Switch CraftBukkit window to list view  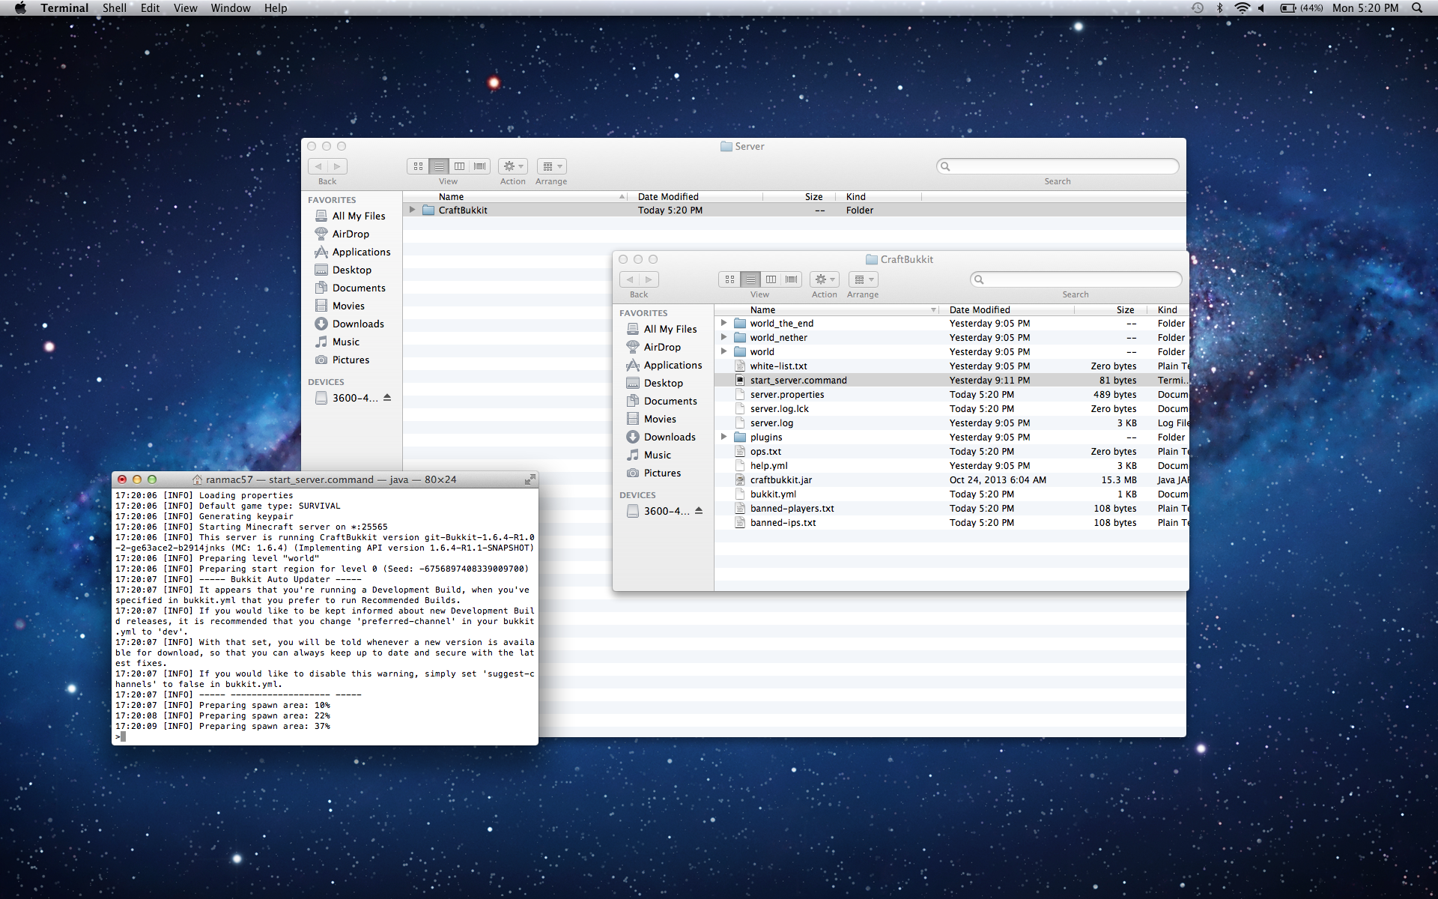750,279
